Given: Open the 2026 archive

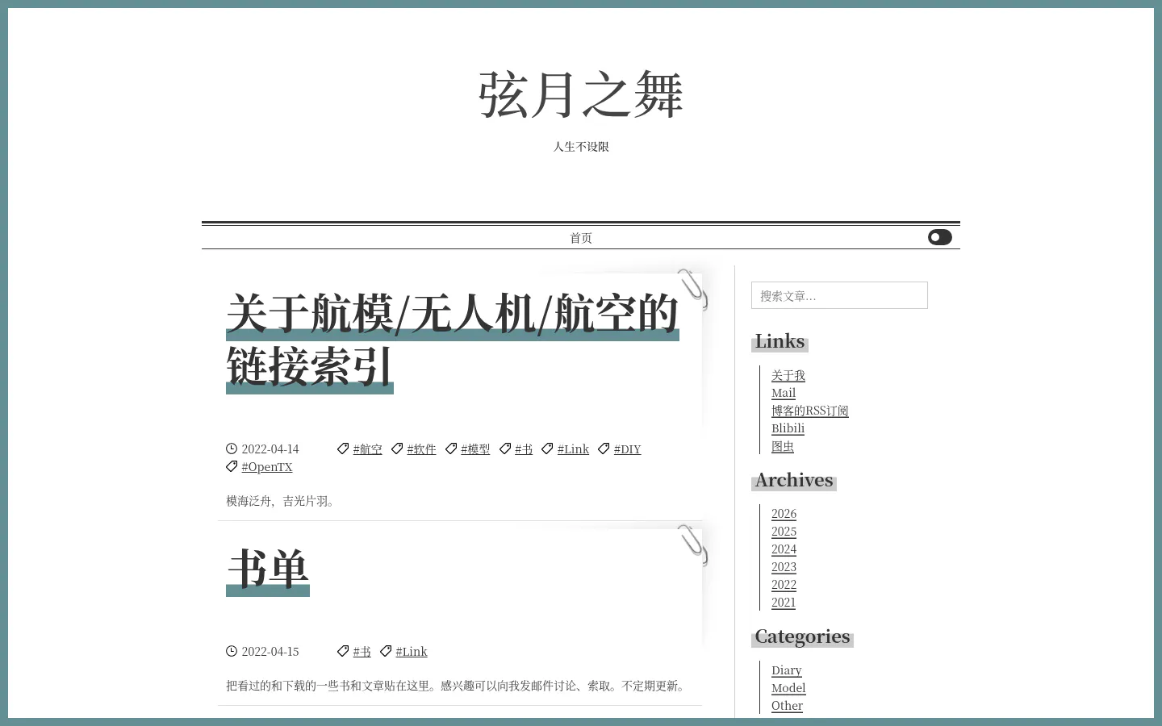Looking at the screenshot, I should 784,514.
